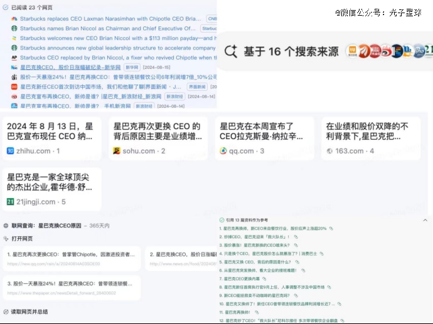
Task: Click the CNB source tag on the first headline
Action: pos(212,19)
